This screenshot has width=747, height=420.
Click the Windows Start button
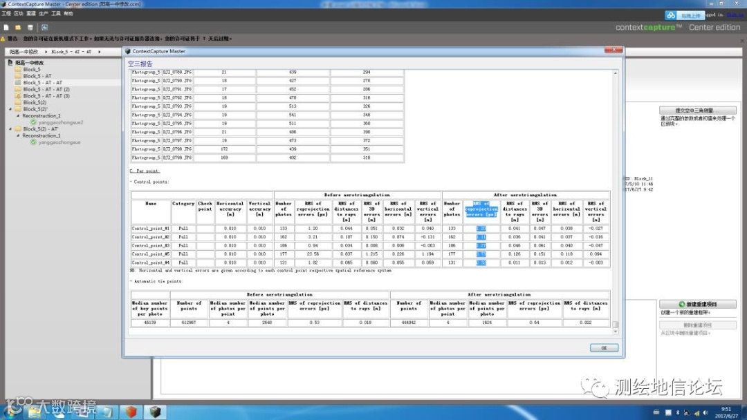pyautogui.click(x=10, y=411)
